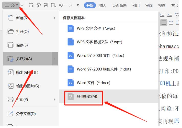Viewport: 182px width, 128px height.
Task: Save as WPS 文字 模板文件 (*.wpt)
Action: coord(109,42)
